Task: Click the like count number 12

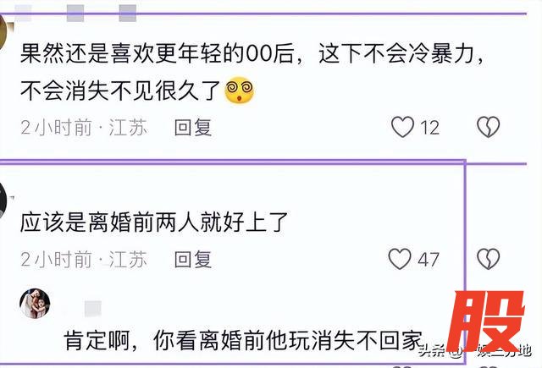Action: pos(429,128)
